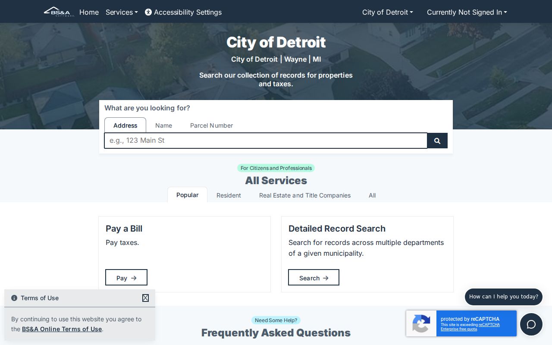Click the 'What are you looking for?' label
552x345 pixels.
coord(147,108)
